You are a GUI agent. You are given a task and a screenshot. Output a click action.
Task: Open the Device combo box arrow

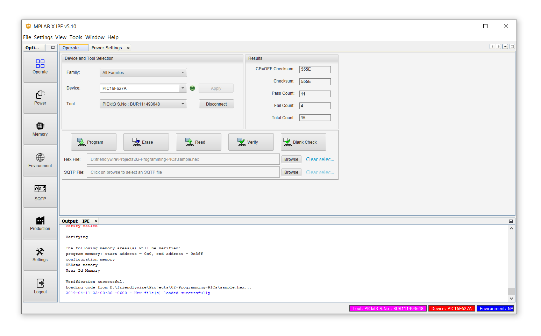click(183, 88)
